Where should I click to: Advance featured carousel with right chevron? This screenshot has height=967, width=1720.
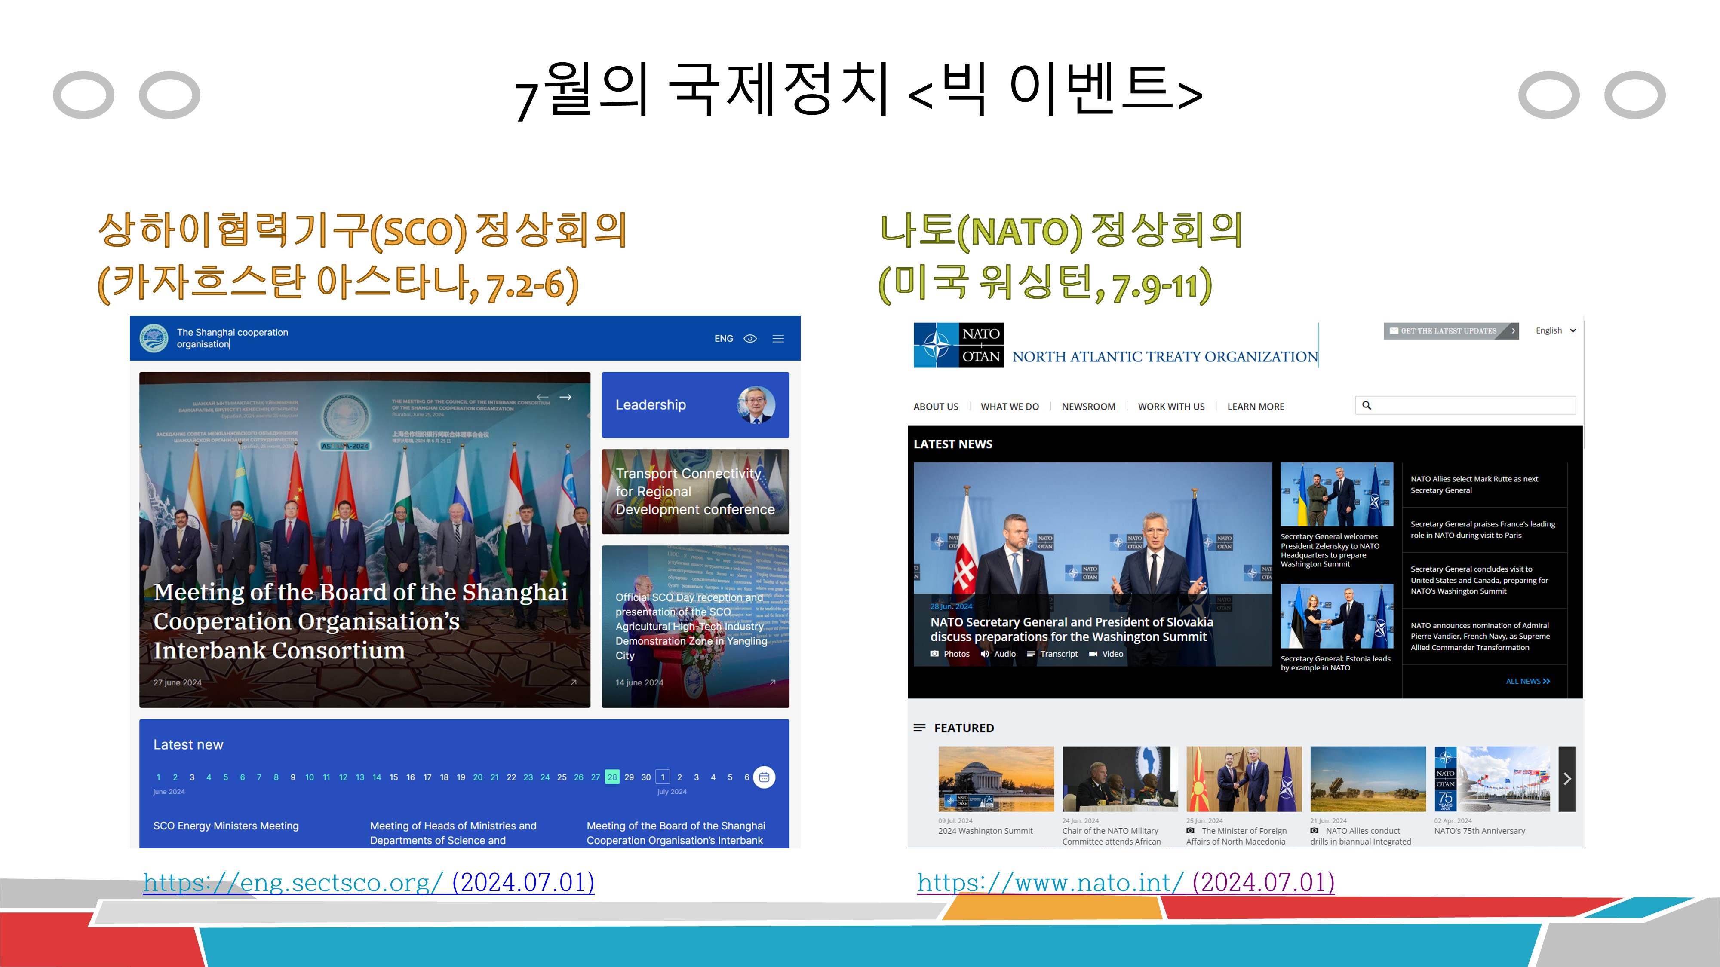(1567, 779)
